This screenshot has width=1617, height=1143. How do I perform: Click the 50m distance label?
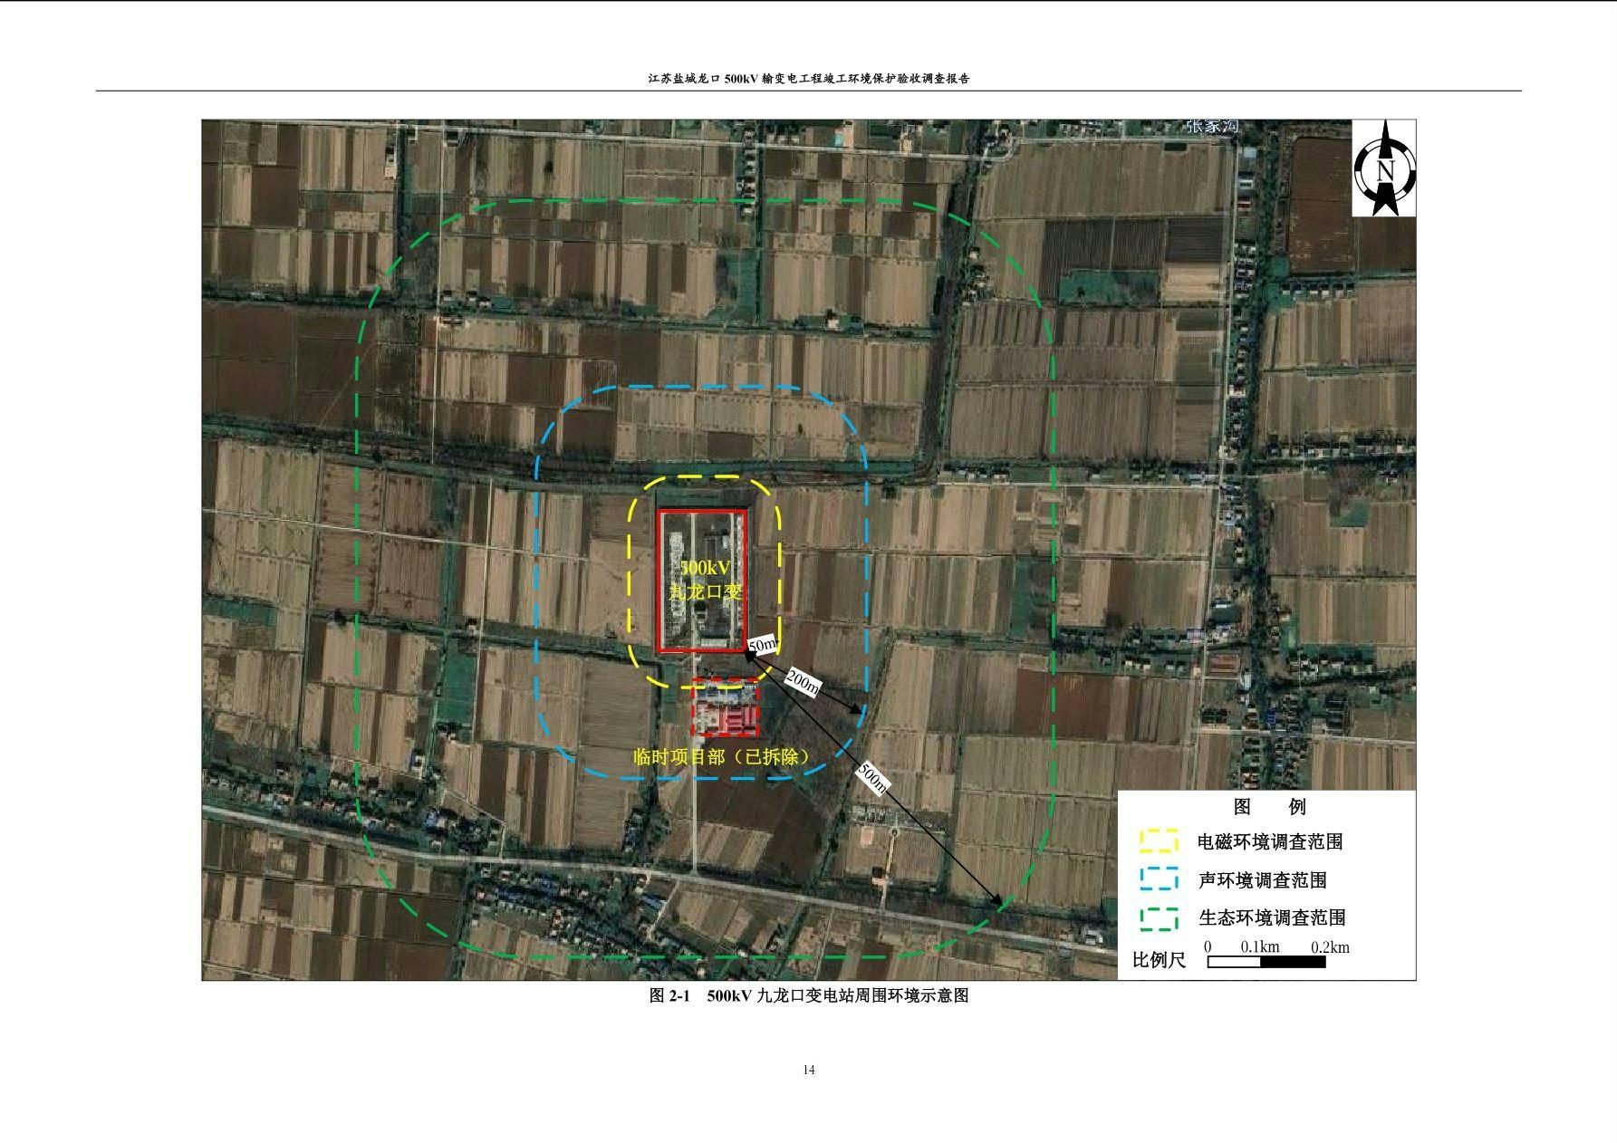point(764,645)
